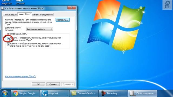Screen dimensions: 173x97
Task: Click the Конфиденциальность group label
Action: (17, 34)
